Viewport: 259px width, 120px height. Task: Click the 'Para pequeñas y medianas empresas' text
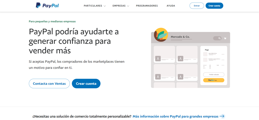pyautogui.click(x=52, y=21)
